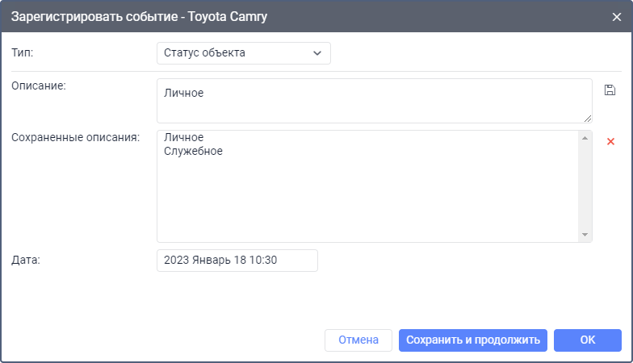The height and width of the screenshot is (363, 633).
Task: Click the chevron arrow of the Тип combo box
Action: (x=316, y=53)
